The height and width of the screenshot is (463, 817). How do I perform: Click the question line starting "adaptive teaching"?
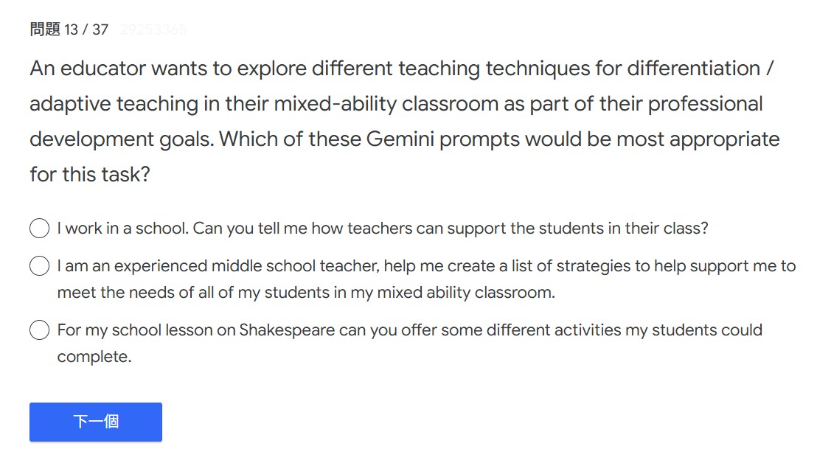tap(395, 104)
